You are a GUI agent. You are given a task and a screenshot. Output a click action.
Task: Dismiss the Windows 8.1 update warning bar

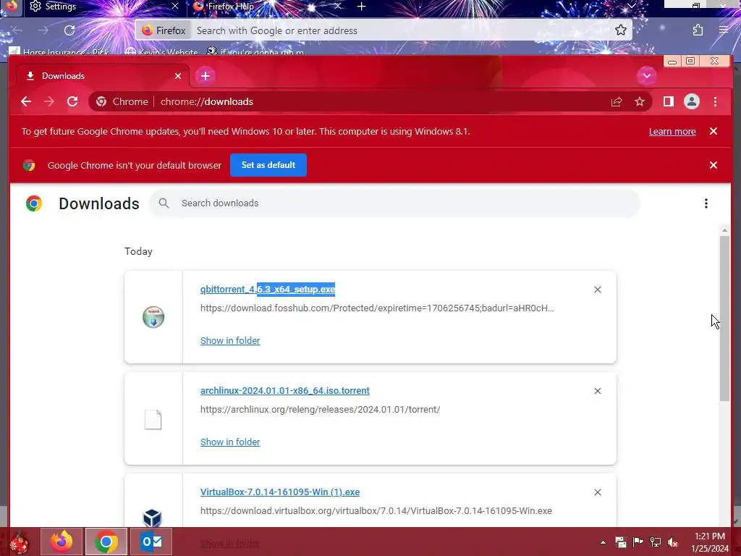tap(714, 132)
